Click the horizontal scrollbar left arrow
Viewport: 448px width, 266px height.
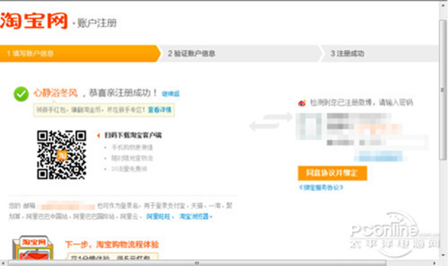point(3,263)
